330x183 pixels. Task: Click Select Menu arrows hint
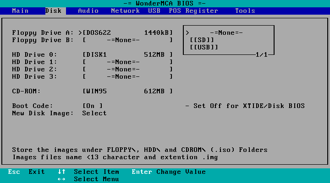pos(88,179)
